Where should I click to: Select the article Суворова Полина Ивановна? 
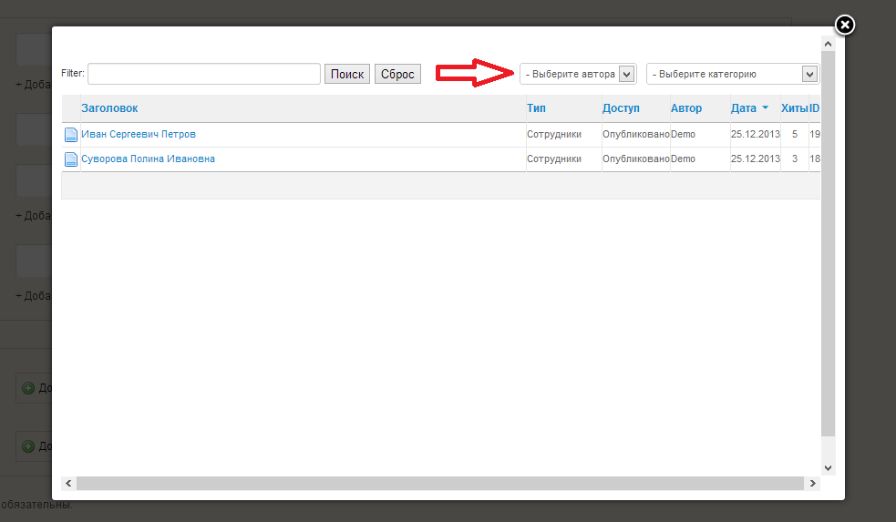[148, 159]
